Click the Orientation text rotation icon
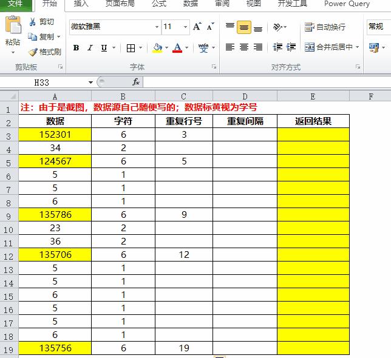 (277, 27)
